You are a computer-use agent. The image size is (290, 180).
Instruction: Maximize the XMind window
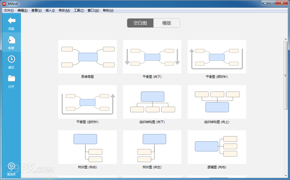(272, 3)
